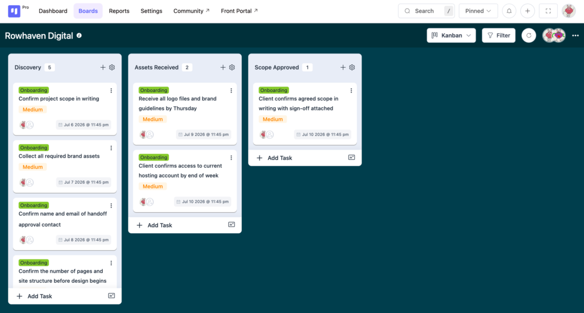Image resolution: width=584 pixels, height=313 pixels.
Task: Click assignee avatars on Confirm project scope card
Action: point(26,125)
